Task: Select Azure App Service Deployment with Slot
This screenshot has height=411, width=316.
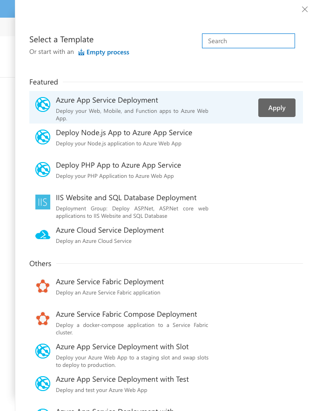Action: [122, 347]
